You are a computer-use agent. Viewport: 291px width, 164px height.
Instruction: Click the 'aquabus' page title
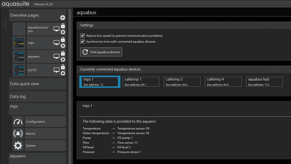[86, 13]
